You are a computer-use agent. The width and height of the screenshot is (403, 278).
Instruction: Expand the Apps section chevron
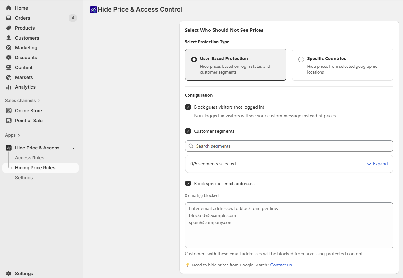click(x=19, y=135)
